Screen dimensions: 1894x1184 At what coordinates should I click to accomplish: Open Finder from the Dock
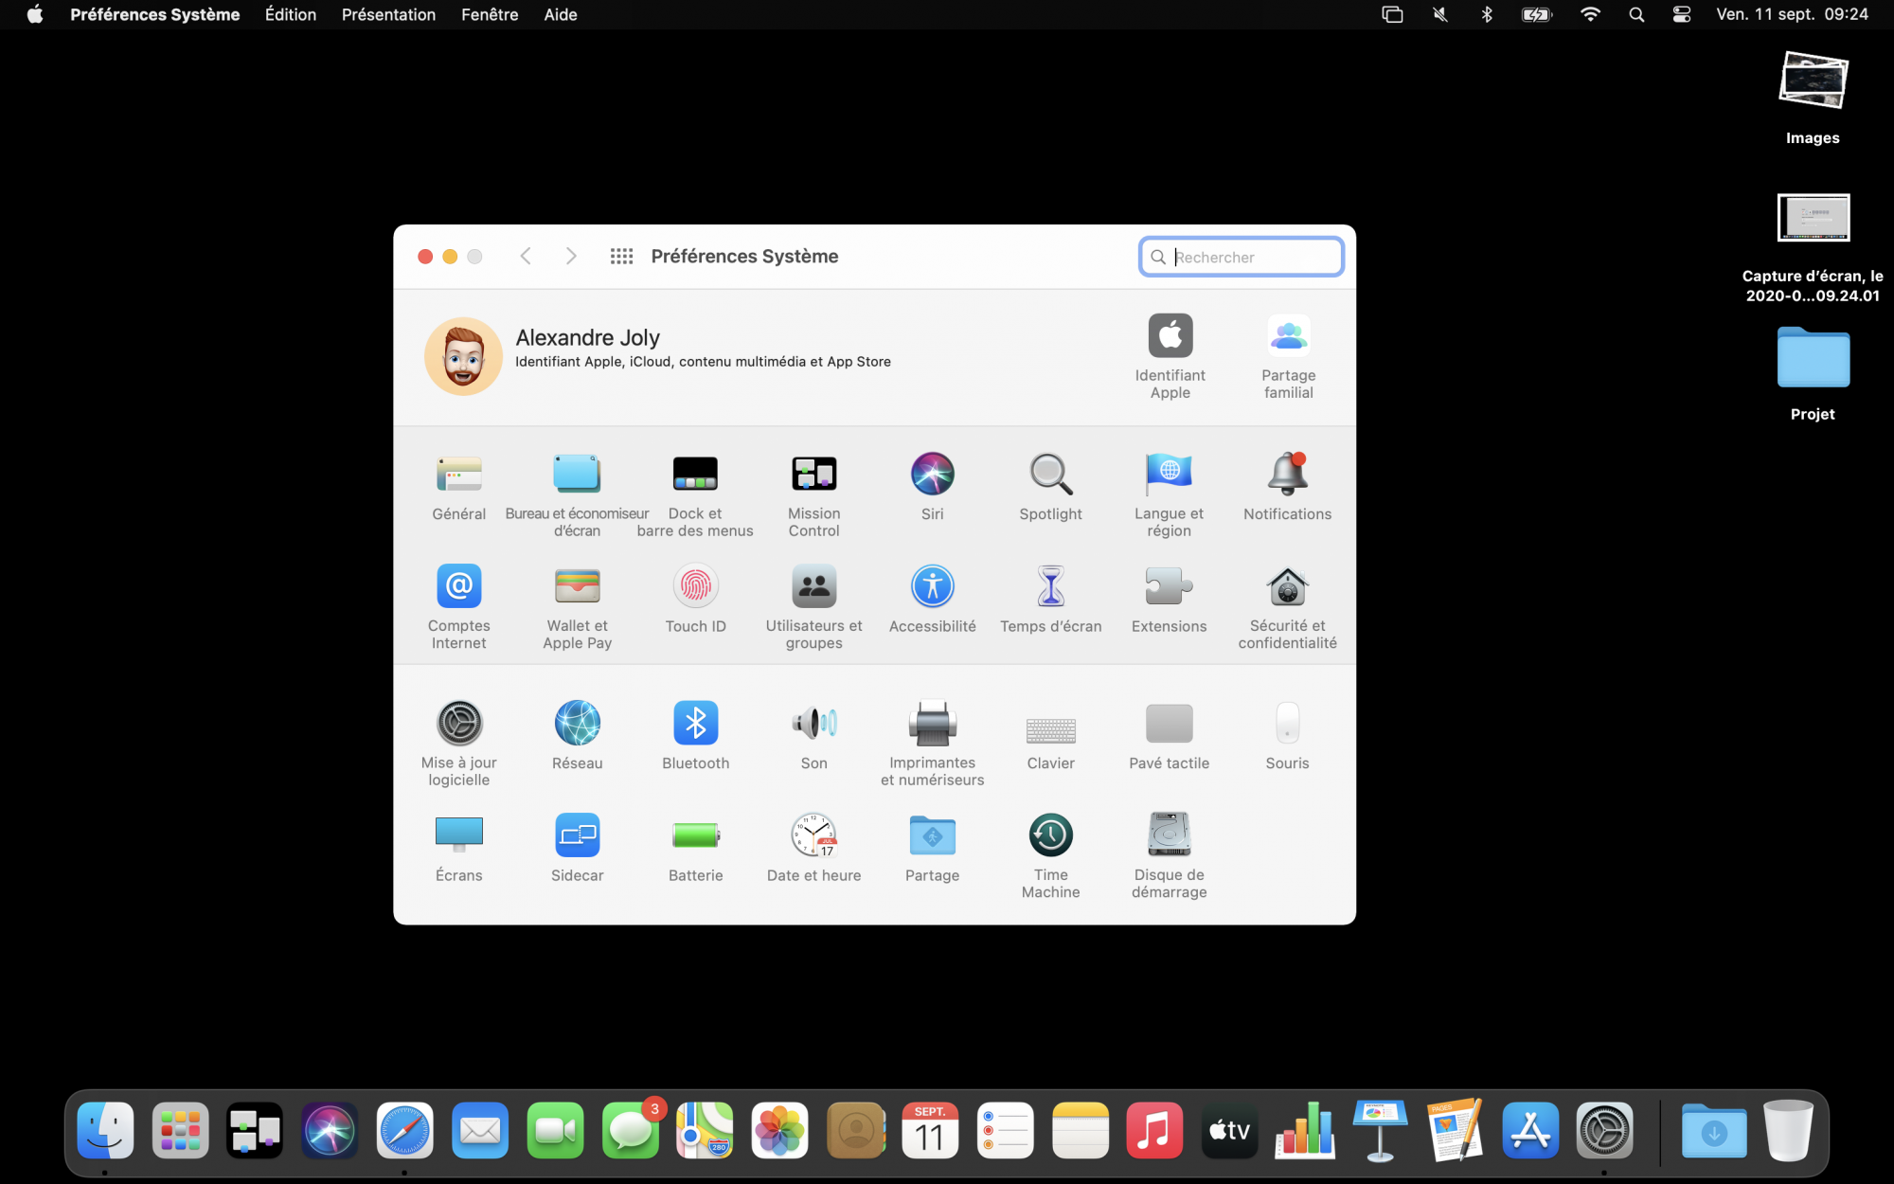pyautogui.click(x=105, y=1130)
